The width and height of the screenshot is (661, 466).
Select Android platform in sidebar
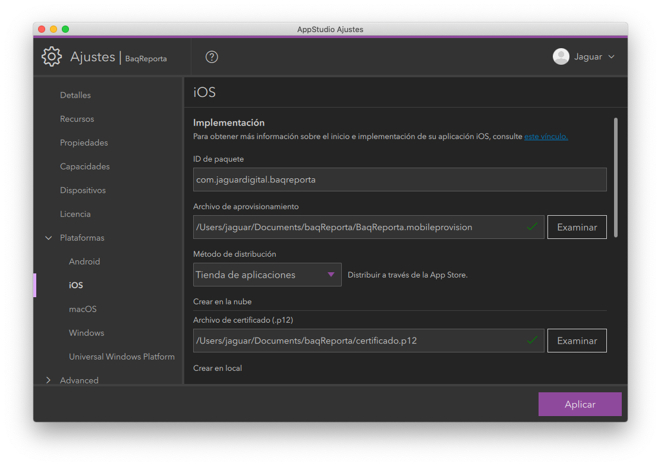coord(84,262)
